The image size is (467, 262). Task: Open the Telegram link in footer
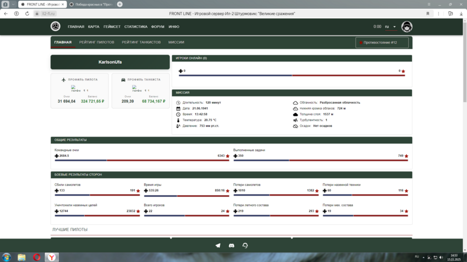tap(218, 246)
